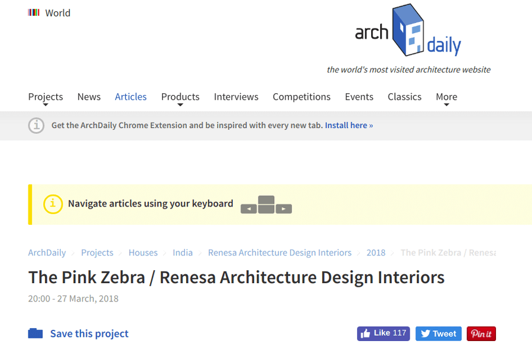Pin the article with the Pin it button

tap(481, 333)
